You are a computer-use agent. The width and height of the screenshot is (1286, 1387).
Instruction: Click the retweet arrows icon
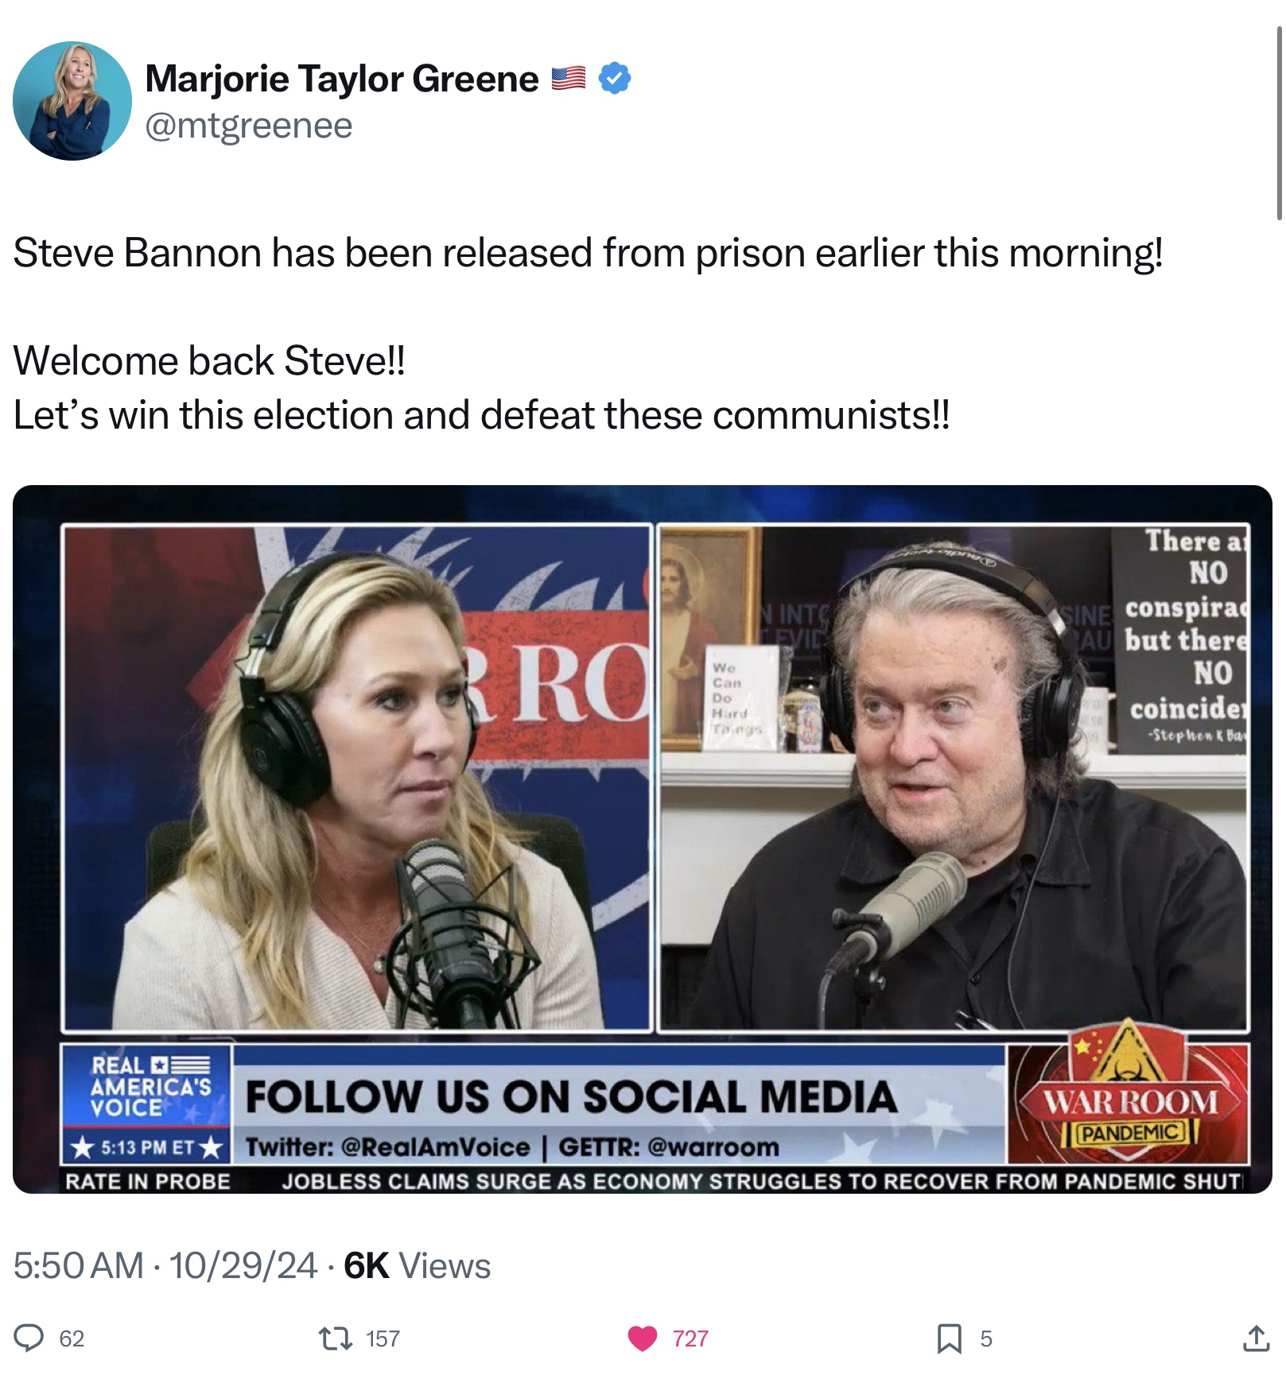pyautogui.click(x=336, y=1338)
